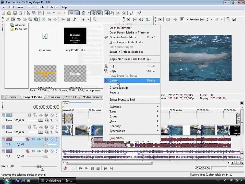The width and height of the screenshot is (245, 184).
Task: Expand the Switches submenu
Action: click(x=132, y=107)
